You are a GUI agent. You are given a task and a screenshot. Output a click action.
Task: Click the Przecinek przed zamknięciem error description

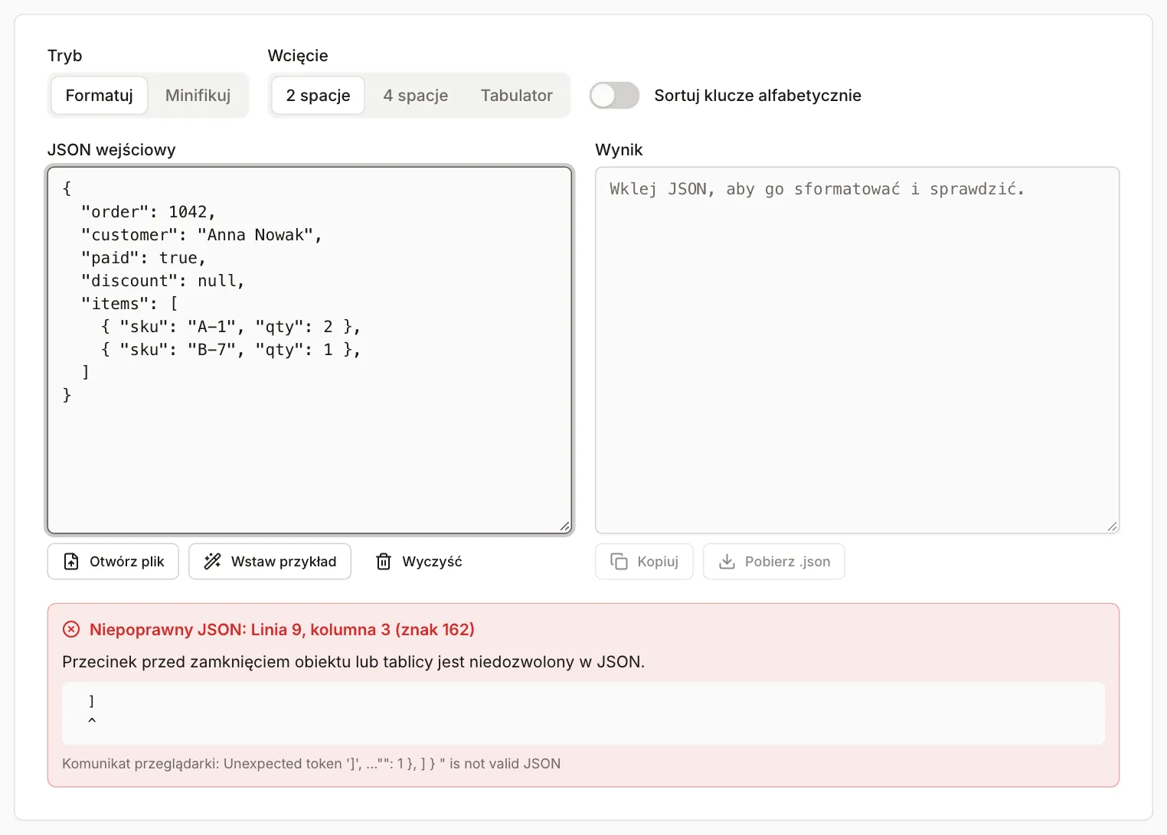(x=353, y=662)
